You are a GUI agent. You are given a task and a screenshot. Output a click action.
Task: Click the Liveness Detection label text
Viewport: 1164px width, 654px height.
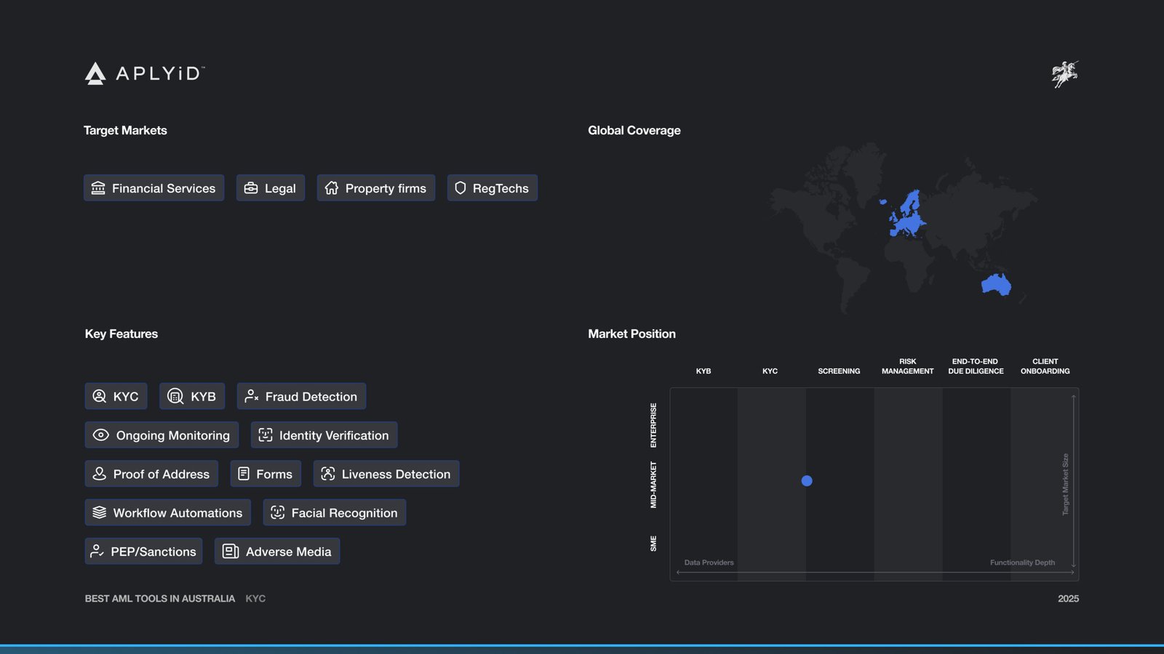click(396, 474)
